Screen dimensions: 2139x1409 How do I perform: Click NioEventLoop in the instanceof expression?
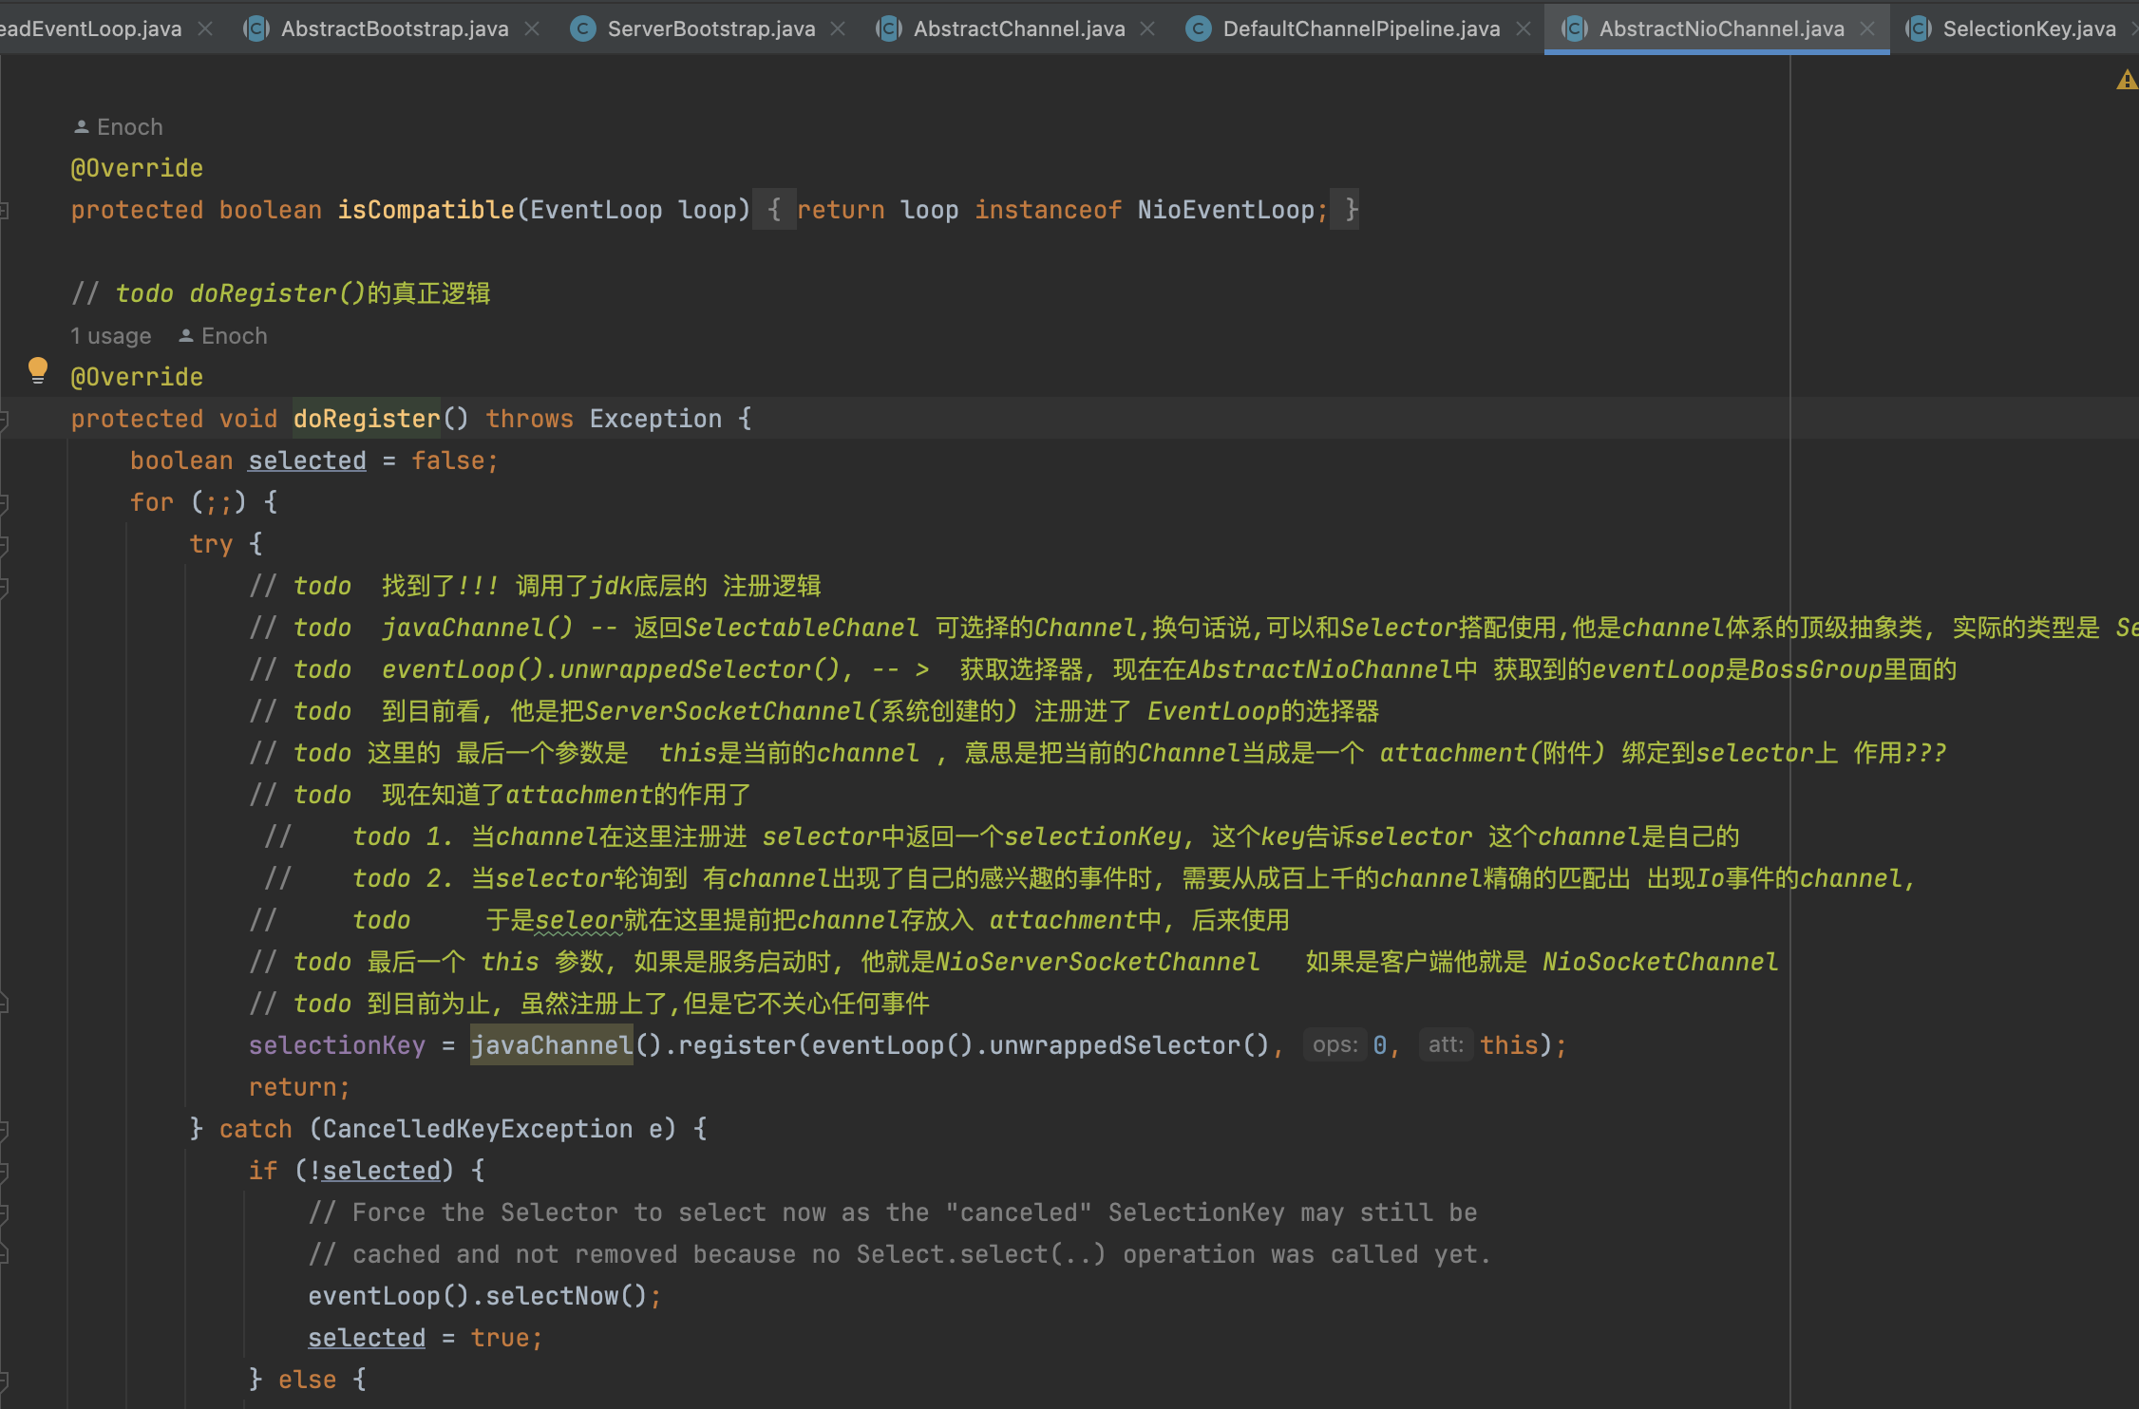coord(1226,210)
